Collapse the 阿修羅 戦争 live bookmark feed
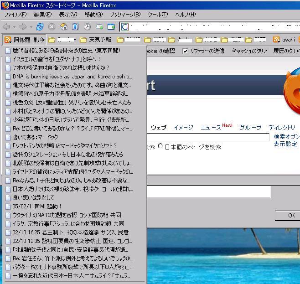The image size is (300, 284). coord(25,40)
